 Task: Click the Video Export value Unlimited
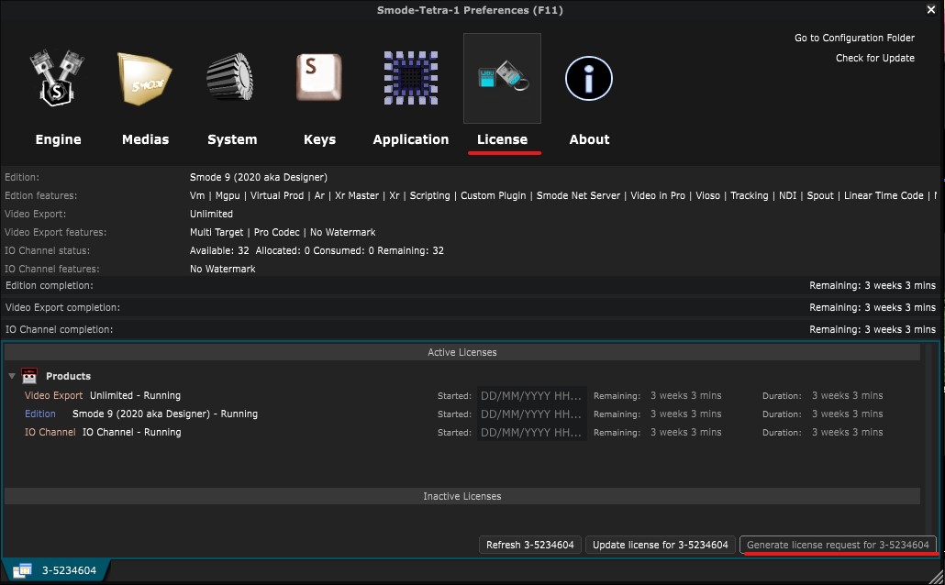pyautogui.click(x=211, y=214)
